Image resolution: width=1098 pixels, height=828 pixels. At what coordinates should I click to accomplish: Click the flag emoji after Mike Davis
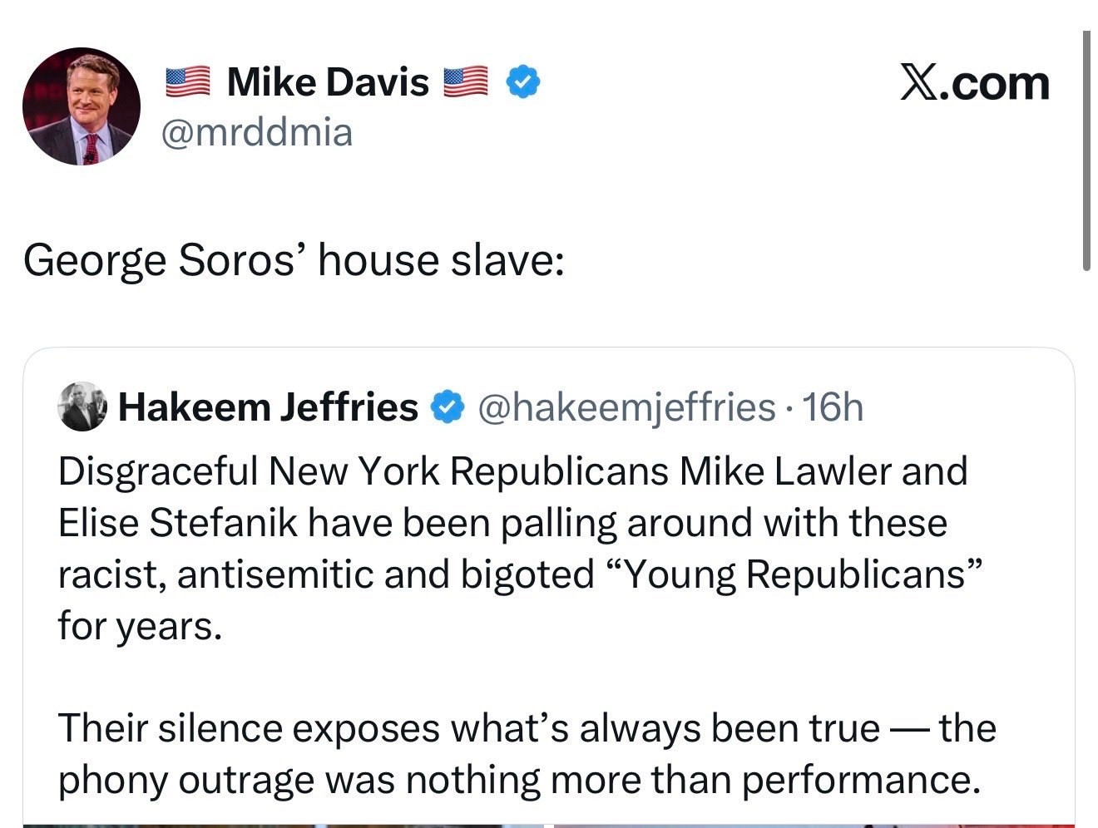[x=465, y=81]
